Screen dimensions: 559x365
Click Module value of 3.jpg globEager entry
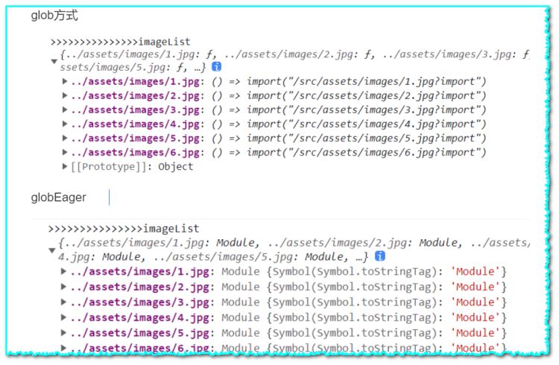click(364, 302)
